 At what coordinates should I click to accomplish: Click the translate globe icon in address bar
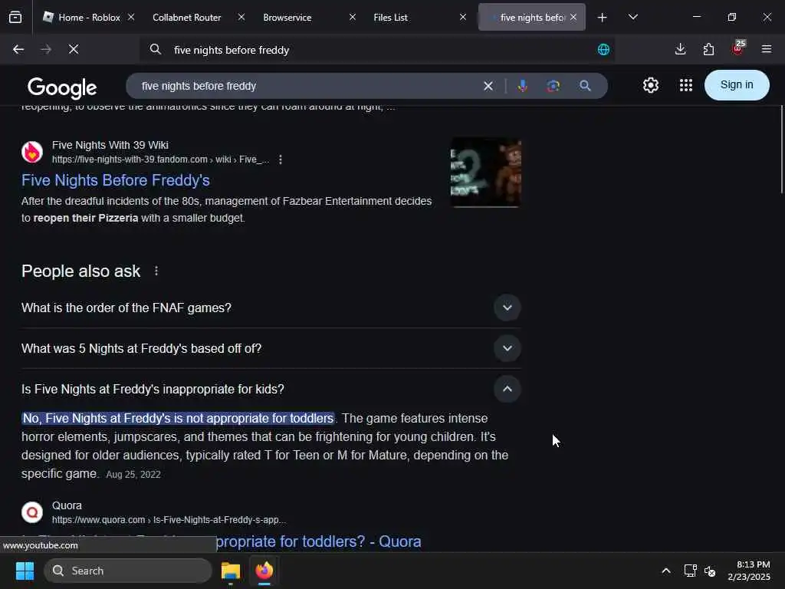click(603, 49)
